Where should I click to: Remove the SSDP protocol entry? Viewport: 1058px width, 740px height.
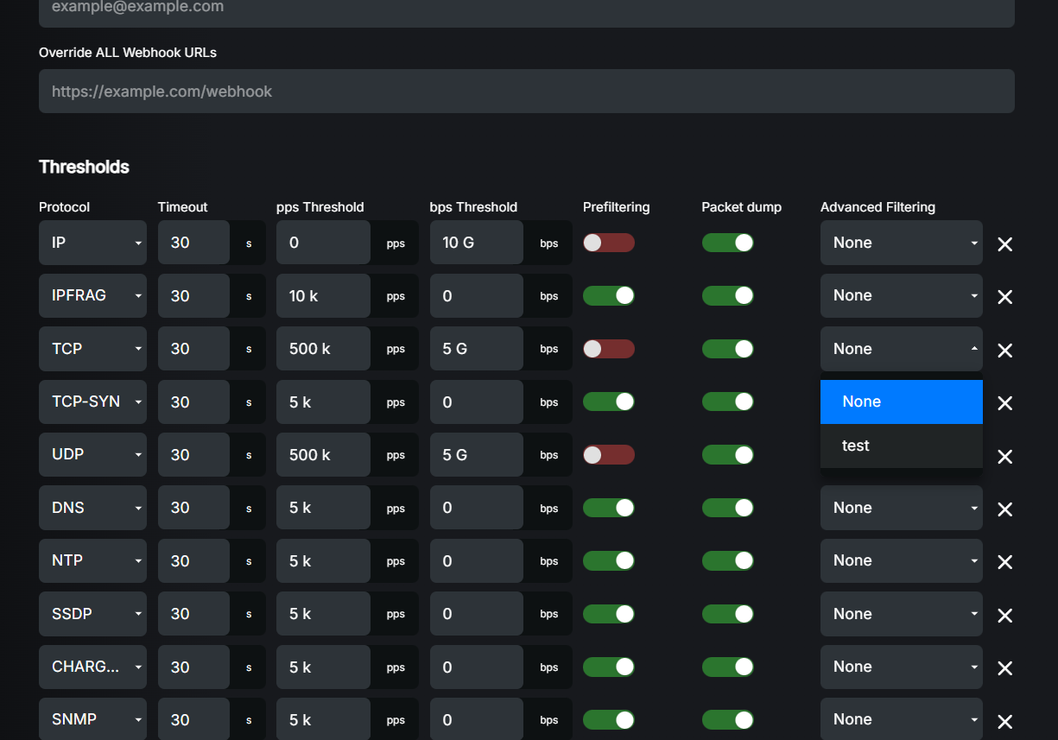tap(1004, 615)
